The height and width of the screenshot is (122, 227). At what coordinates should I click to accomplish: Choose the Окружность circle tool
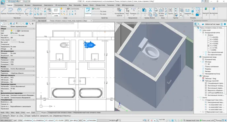click(x=19, y=11)
